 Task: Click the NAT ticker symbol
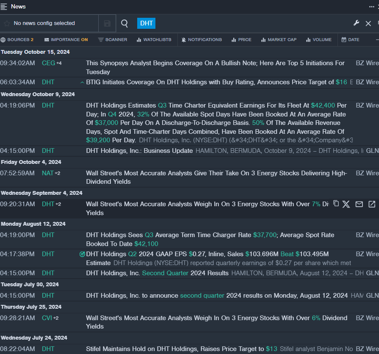[x=47, y=173]
